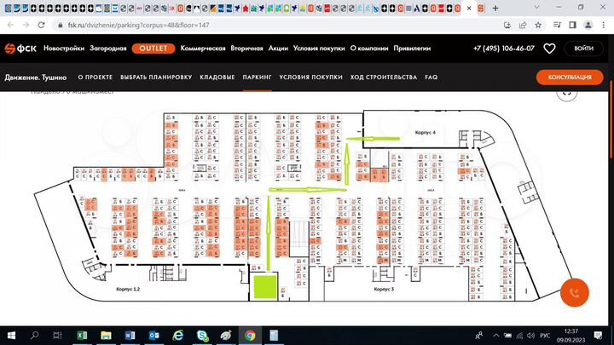Open favorites via the heart icon

550,49
